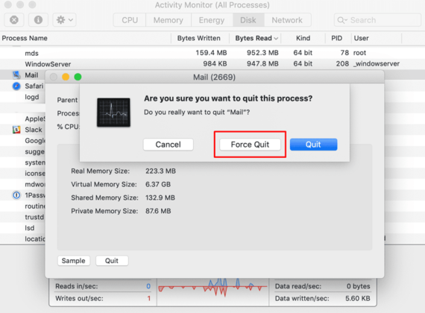Click the 952.3 MB Bytes Read cell
Image resolution: width=425 pixels, height=313 pixels.
(x=262, y=53)
